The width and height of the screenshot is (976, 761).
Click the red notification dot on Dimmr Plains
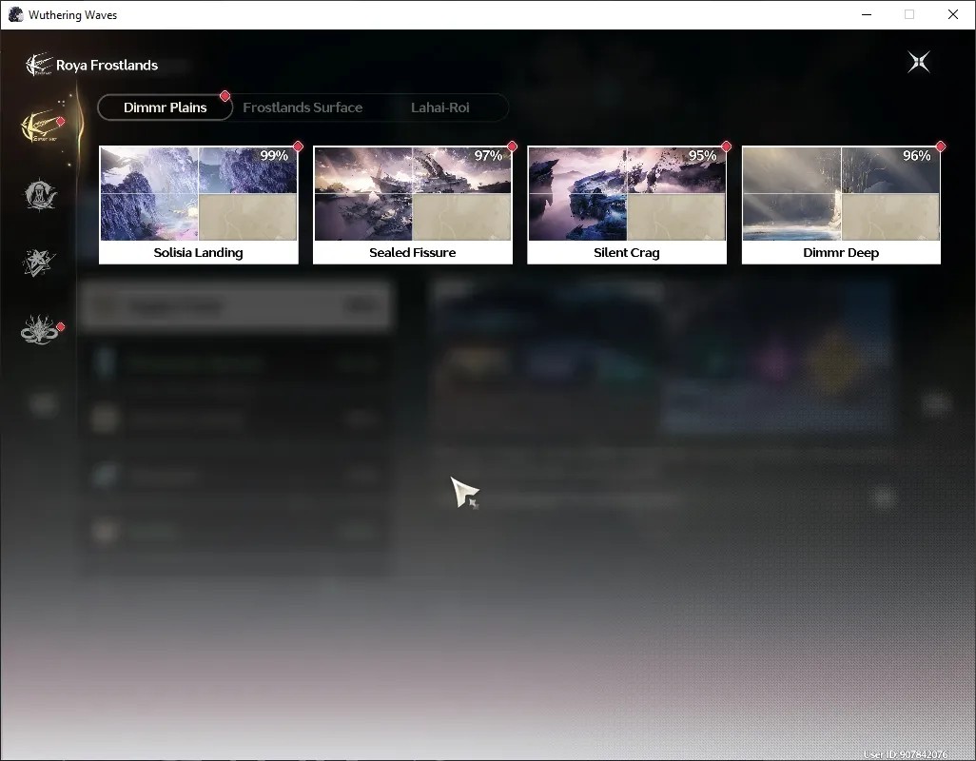[224, 96]
